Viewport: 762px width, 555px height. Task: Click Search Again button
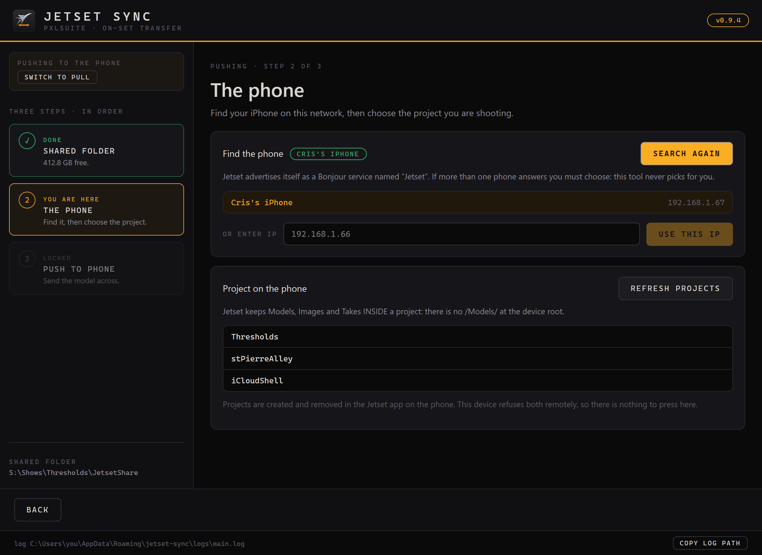(686, 154)
